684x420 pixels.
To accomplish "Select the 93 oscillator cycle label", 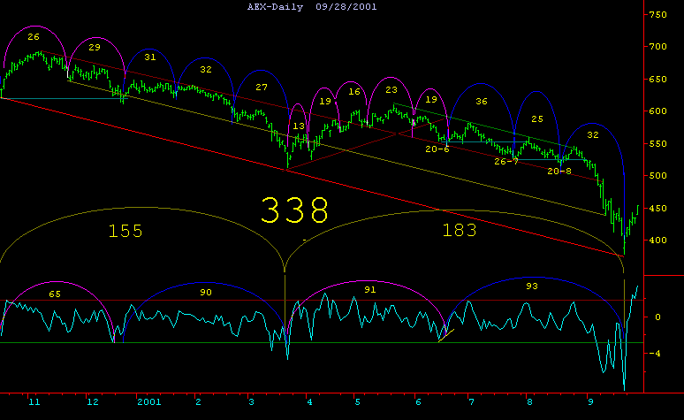I will tap(532, 286).
